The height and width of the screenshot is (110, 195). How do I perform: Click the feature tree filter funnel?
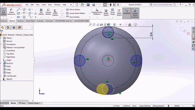[x=2, y=31]
